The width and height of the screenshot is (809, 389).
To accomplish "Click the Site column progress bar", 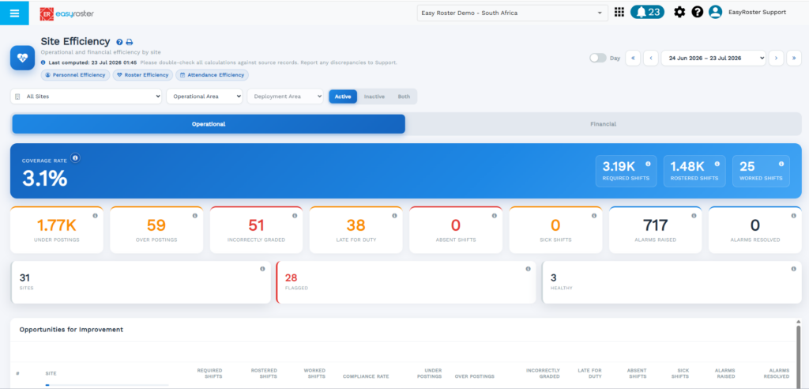I will [x=107, y=385].
